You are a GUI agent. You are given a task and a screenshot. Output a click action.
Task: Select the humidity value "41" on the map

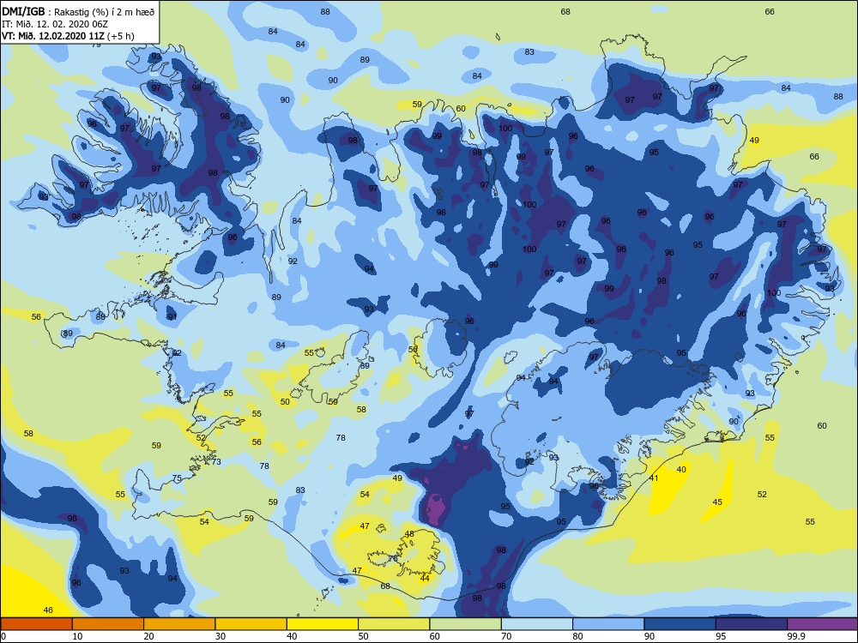tap(654, 478)
